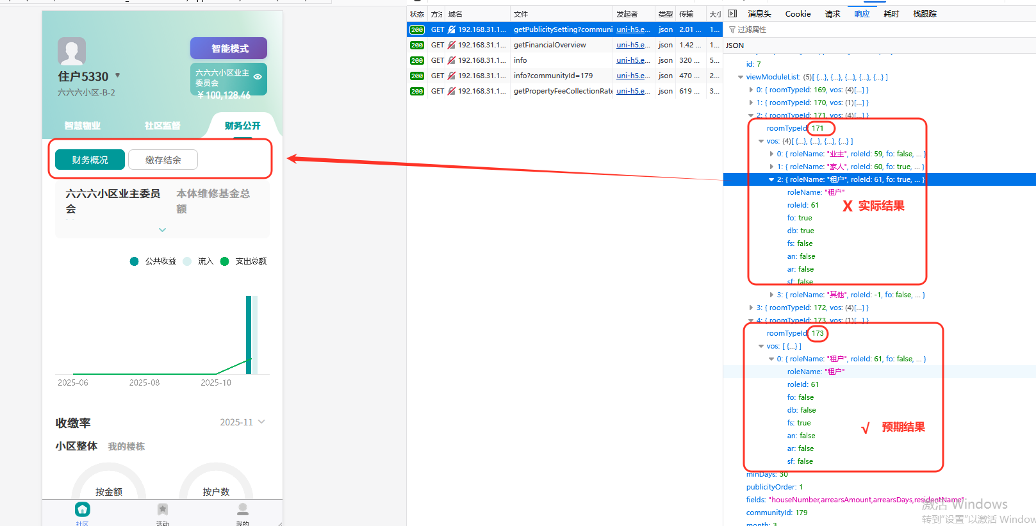Screen dimensions: 1036x526
Task: Toggle balance visibility eye icon
Action: (258, 76)
